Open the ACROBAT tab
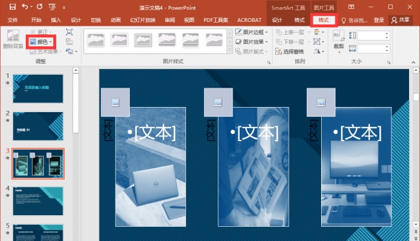420x241 pixels. [x=249, y=20]
